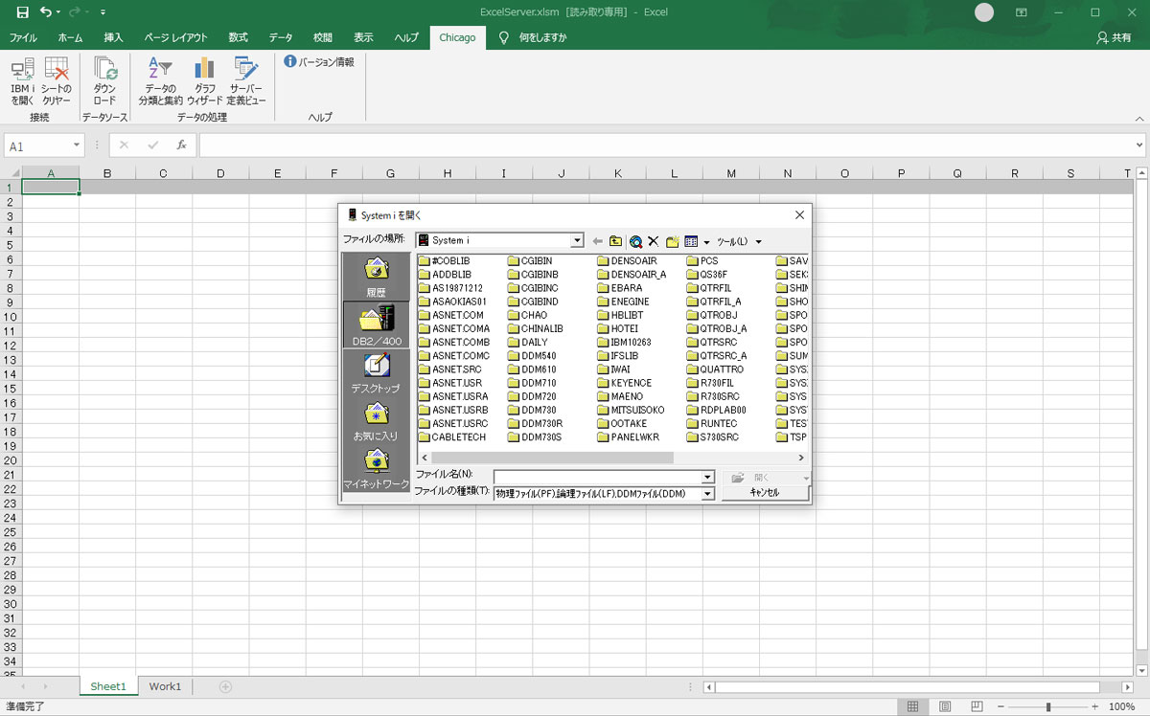Open the ファイル tab
Screen dimensions: 1150x716
pyautogui.click(x=24, y=37)
